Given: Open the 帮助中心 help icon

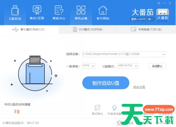Looking at the screenshot, I should [x=59, y=13].
